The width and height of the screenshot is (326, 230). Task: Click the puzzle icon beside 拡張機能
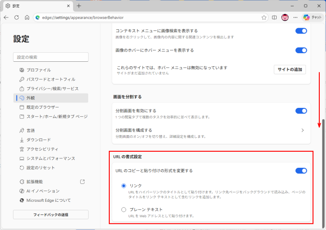coord(21,182)
